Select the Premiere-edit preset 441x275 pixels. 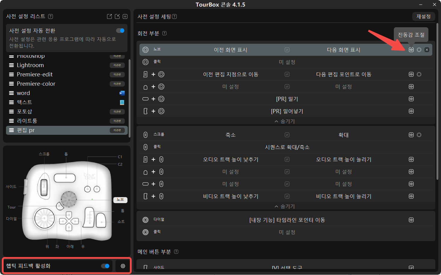(67, 75)
